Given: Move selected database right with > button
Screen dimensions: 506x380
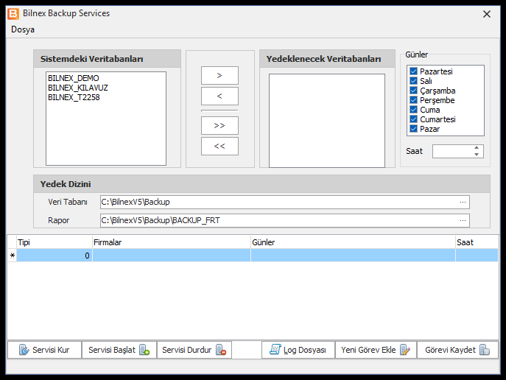Looking at the screenshot, I should pos(219,75).
